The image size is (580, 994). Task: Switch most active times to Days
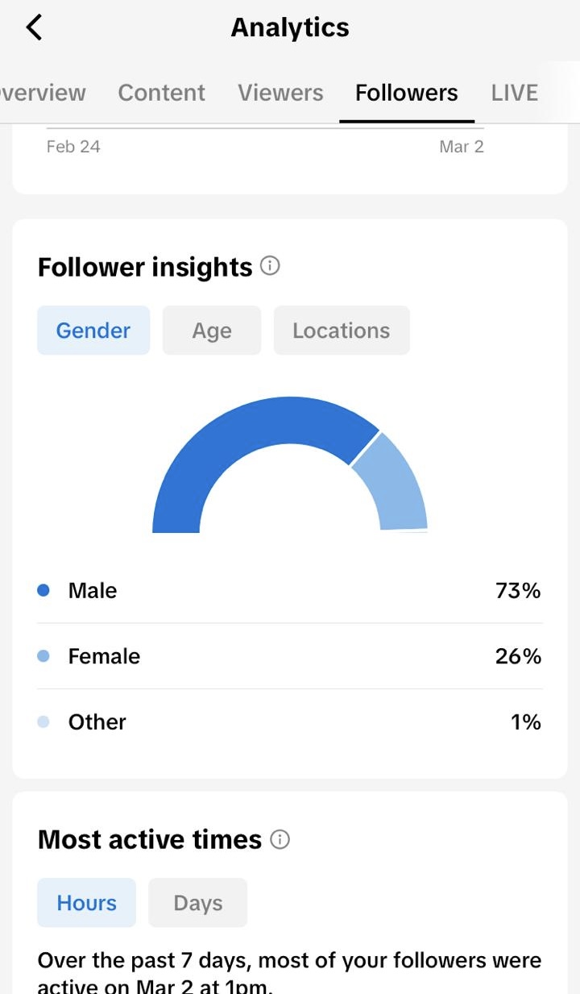[x=198, y=903]
